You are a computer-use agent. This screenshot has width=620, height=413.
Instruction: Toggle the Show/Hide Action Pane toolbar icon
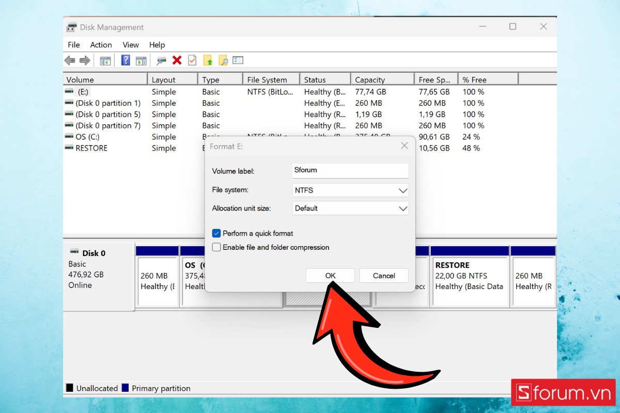[x=141, y=60]
